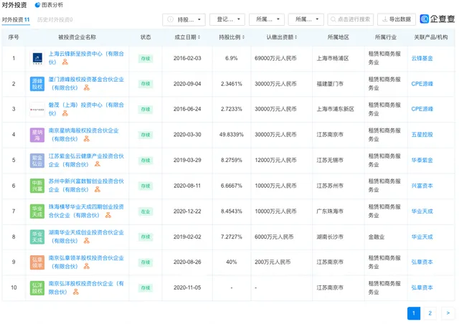
Task: Select the 对外投资 tab
Action: pyautogui.click(x=15, y=19)
